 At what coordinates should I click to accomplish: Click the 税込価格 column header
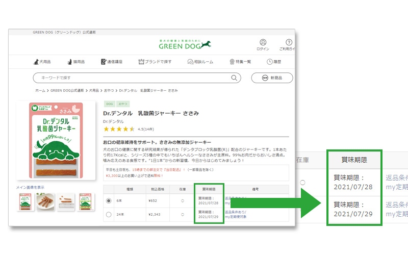point(158,189)
